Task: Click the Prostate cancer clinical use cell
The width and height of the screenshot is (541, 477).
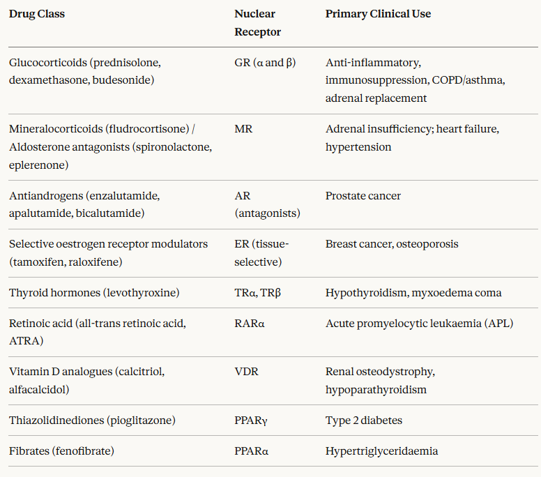Action: 363,196
